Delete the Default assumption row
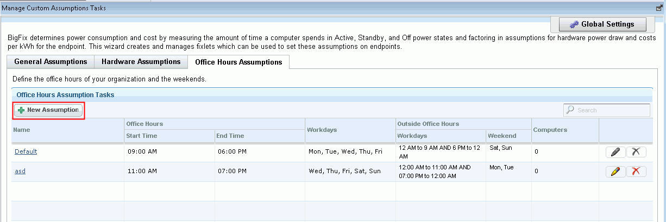Screen dimensions: 666x222 coord(636,152)
